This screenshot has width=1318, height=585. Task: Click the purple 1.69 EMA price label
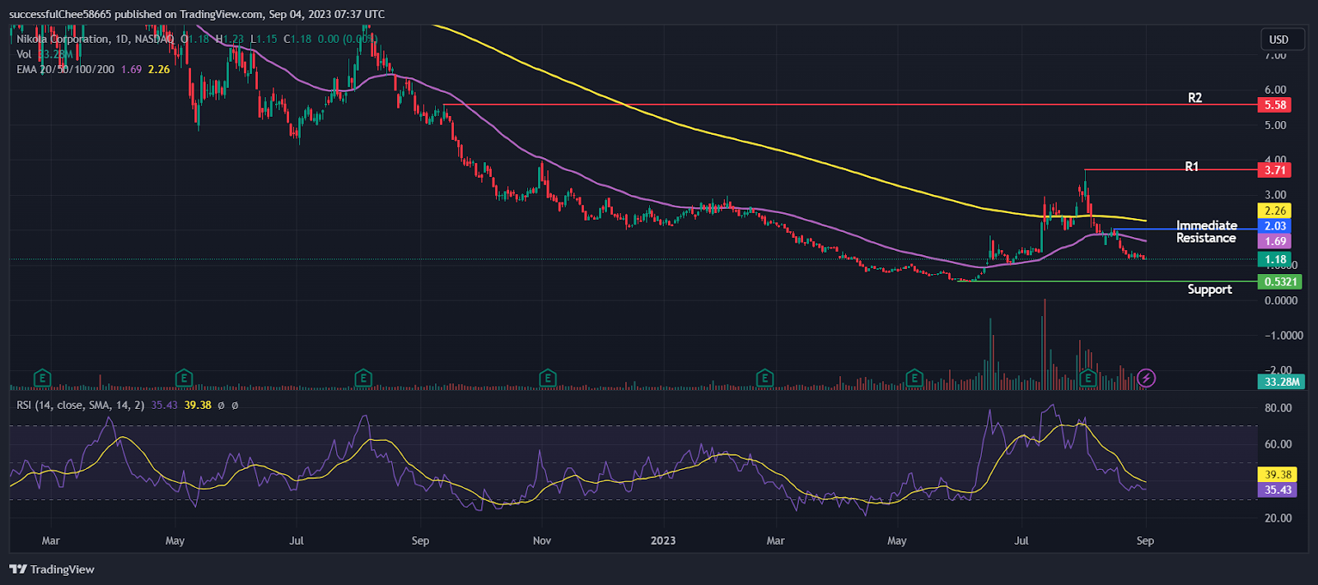(x=1275, y=241)
